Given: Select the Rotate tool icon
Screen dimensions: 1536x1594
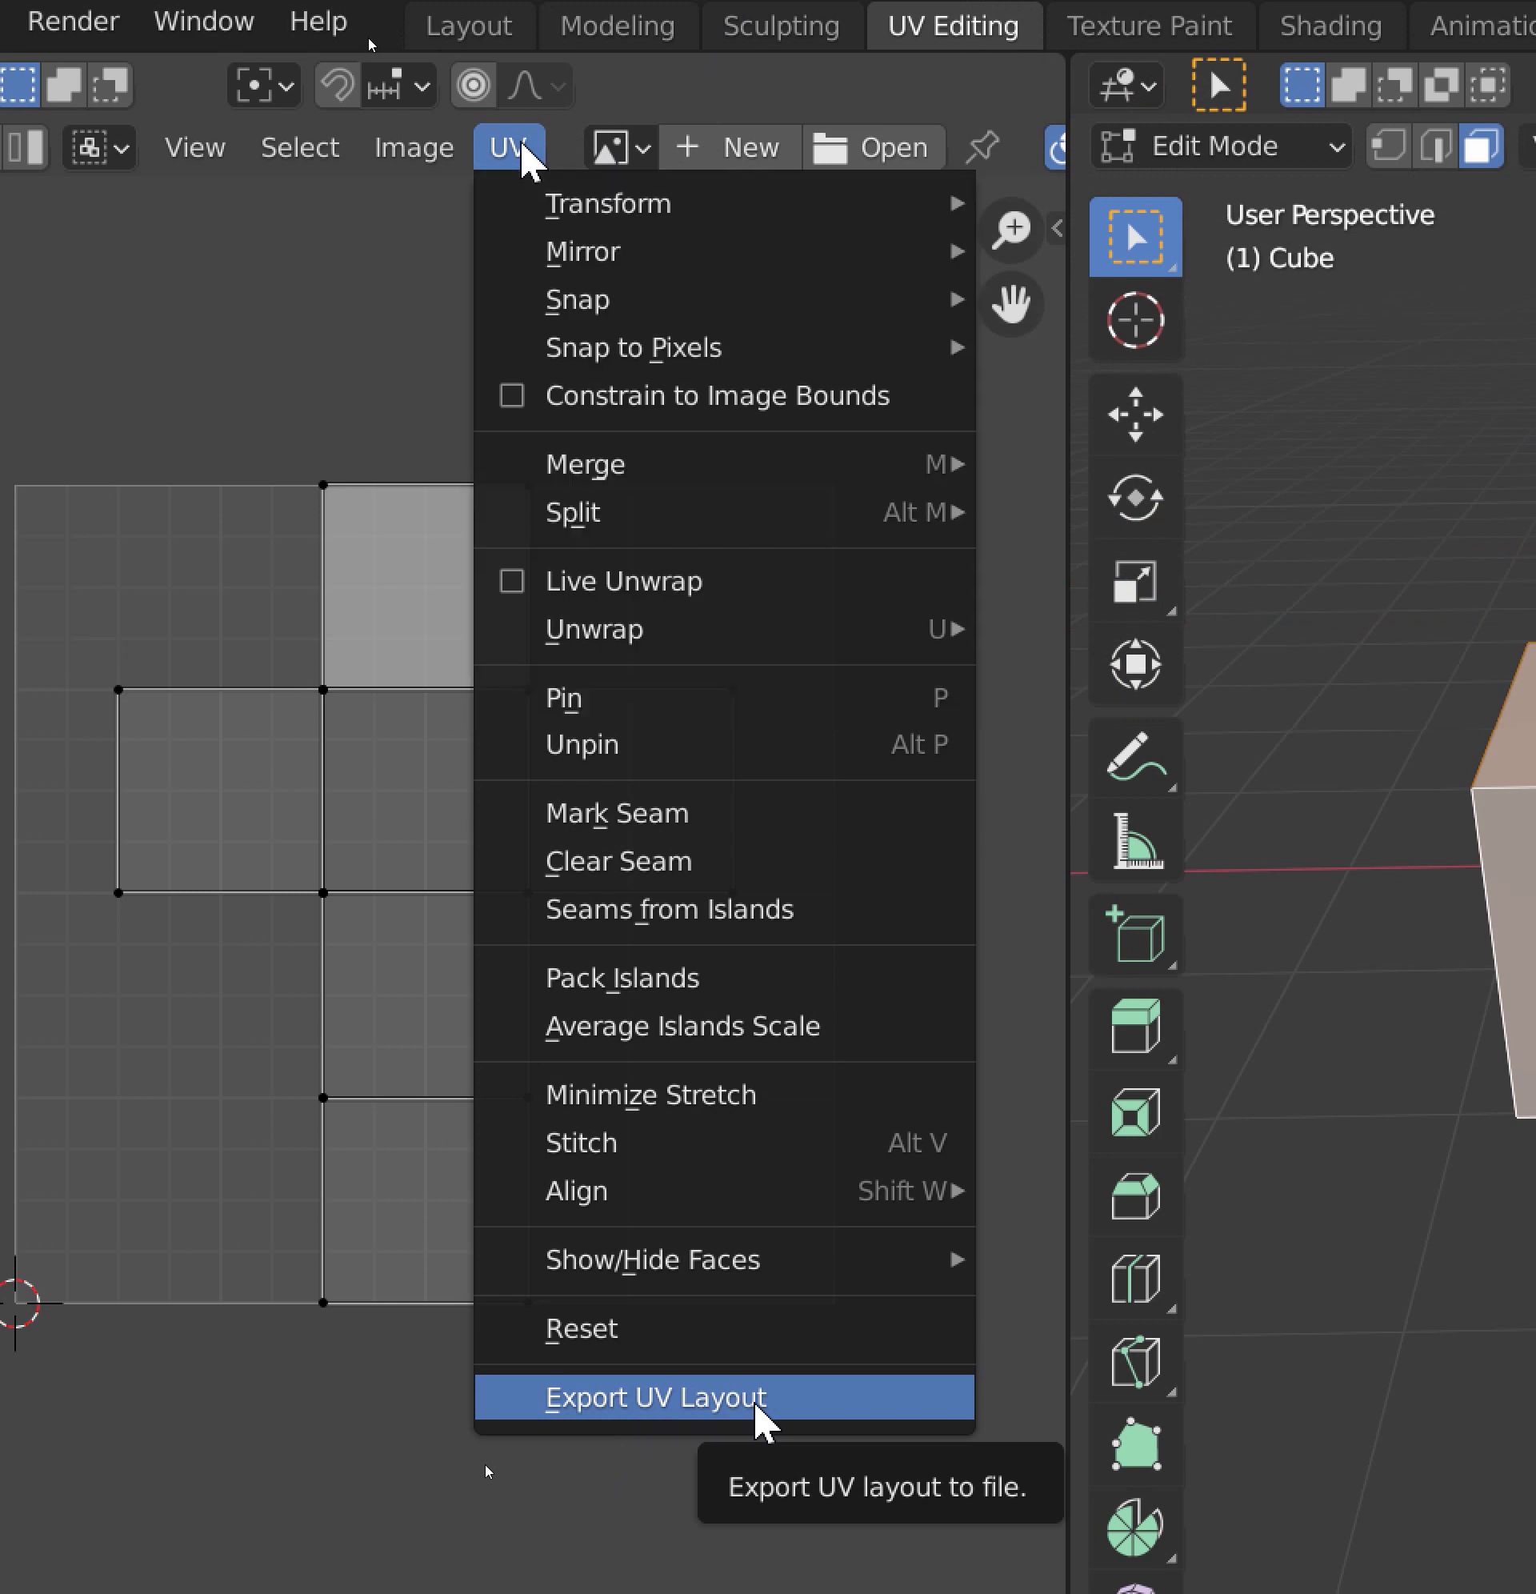Looking at the screenshot, I should (1135, 498).
